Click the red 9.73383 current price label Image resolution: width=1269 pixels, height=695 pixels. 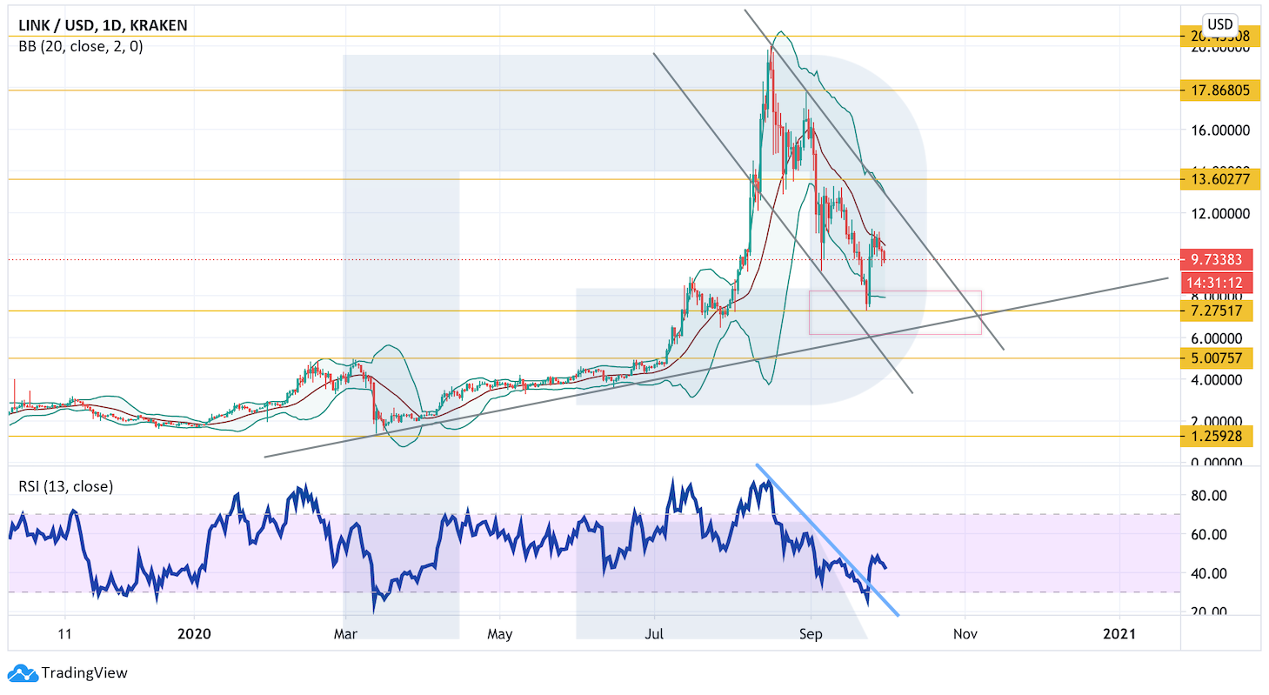(x=1216, y=259)
